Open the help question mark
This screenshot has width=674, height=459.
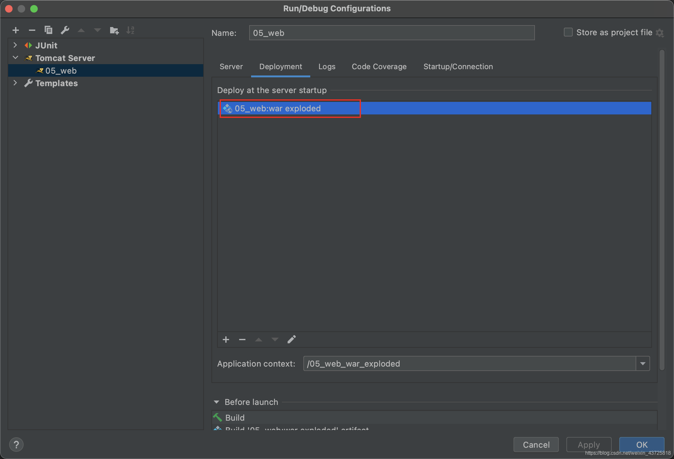coord(16,445)
